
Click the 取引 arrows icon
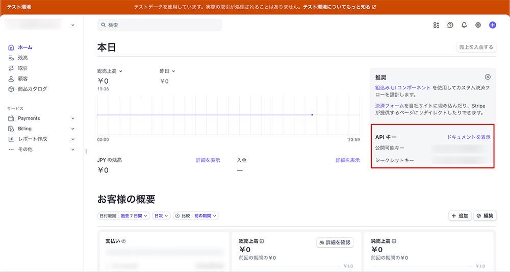pos(11,68)
